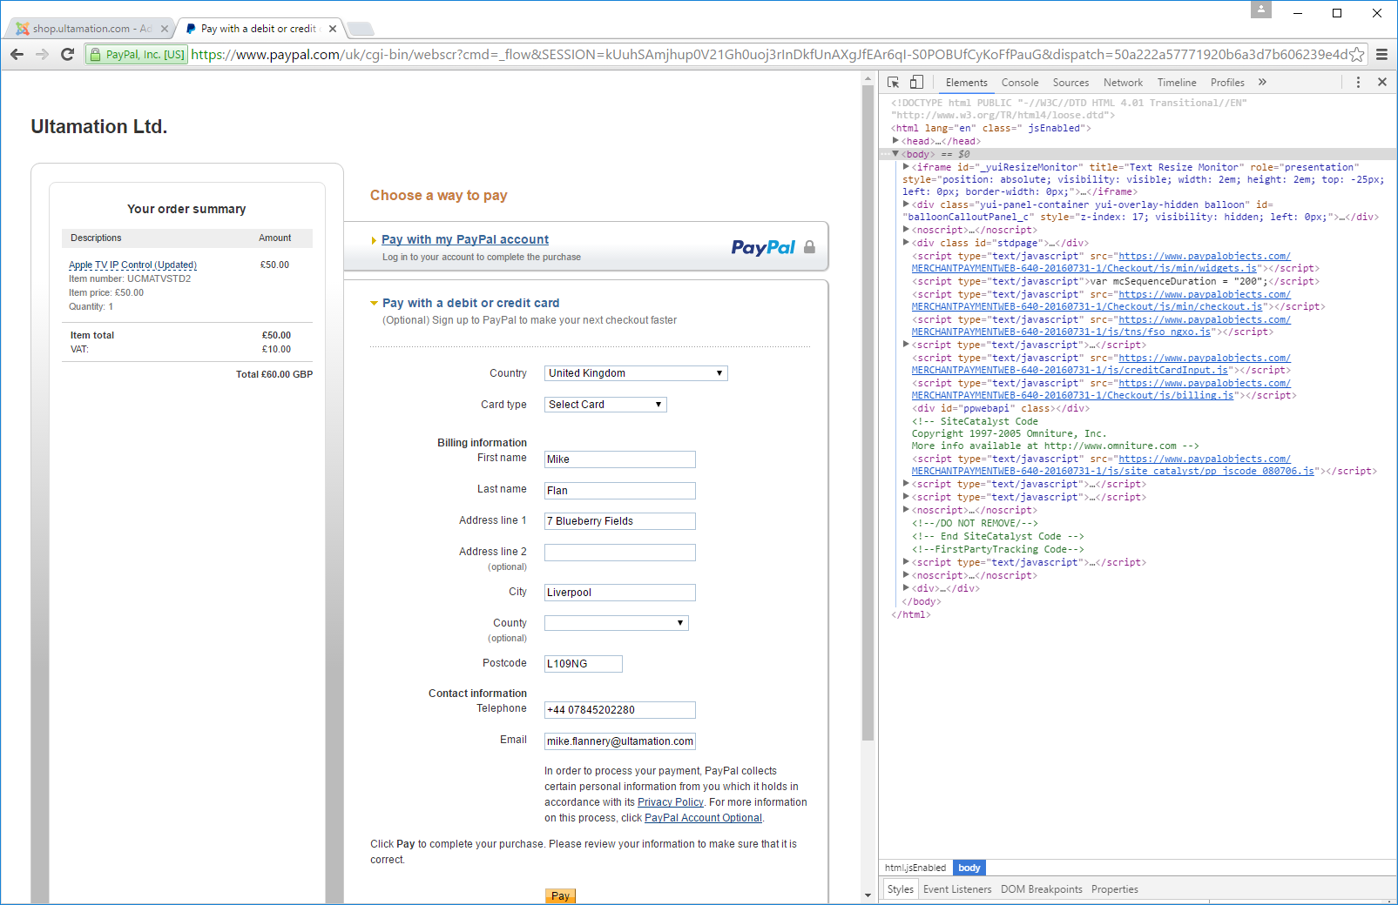Click the orange Pay button
The height and width of the screenshot is (905, 1398).
[x=560, y=895]
